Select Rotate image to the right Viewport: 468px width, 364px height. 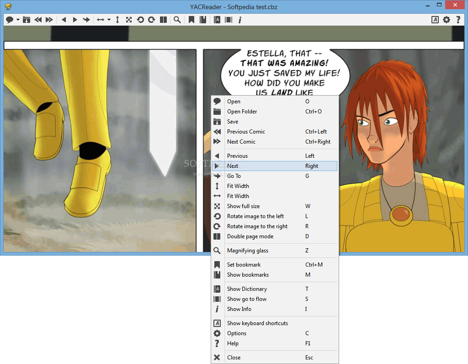pos(275,226)
